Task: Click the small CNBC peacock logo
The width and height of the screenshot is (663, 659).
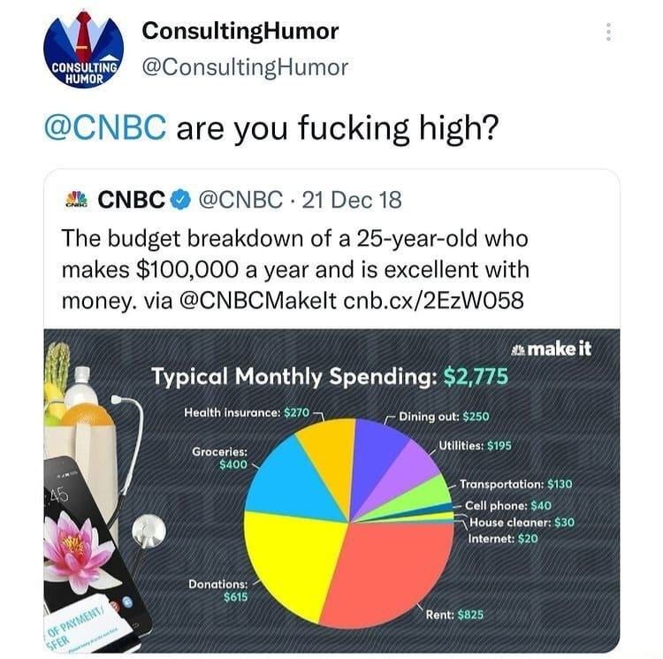Action: tap(76, 199)
